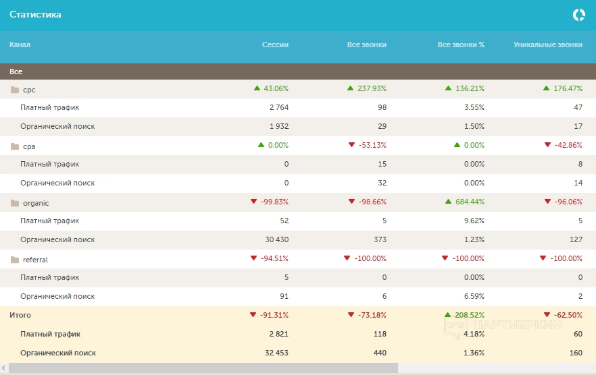Sort by Все звонки % column

461,45
